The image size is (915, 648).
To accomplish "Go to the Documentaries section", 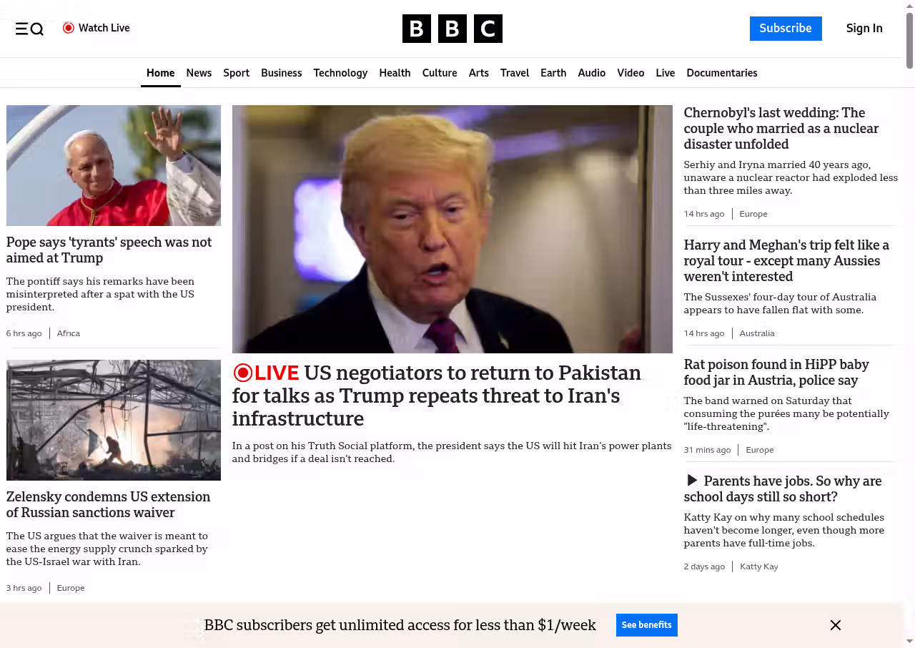I will point(721,73).
